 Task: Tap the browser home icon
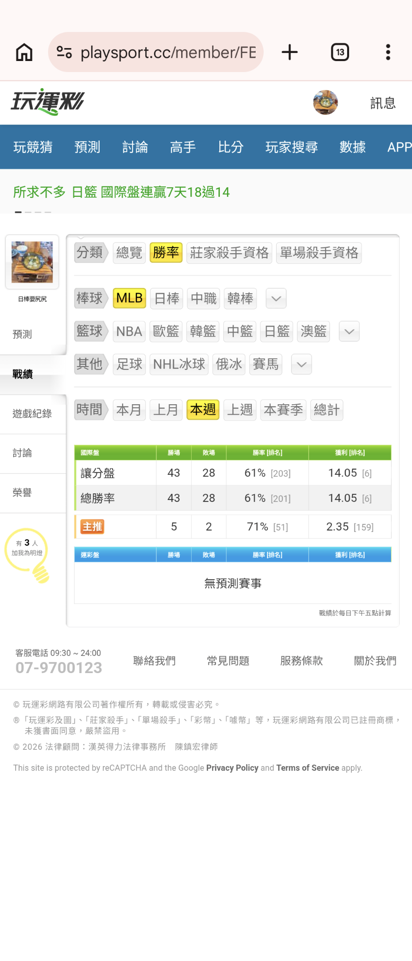coord(24,52)
